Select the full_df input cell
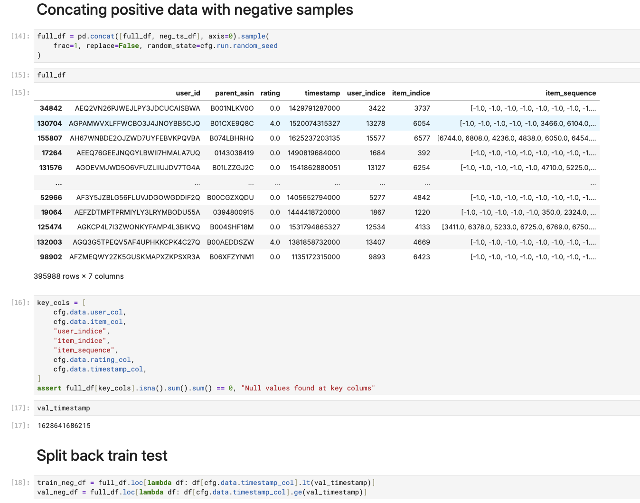The width and height of the screenshot is (640, 503). (x=337, y=75)
